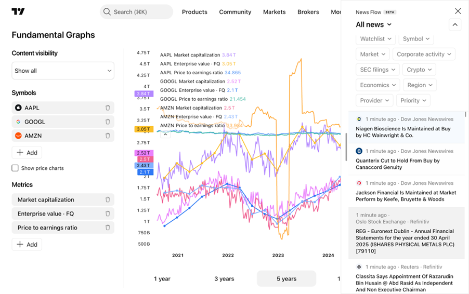
Task: Open Content visibility Show all dropdown
Action: coord(63,71)
